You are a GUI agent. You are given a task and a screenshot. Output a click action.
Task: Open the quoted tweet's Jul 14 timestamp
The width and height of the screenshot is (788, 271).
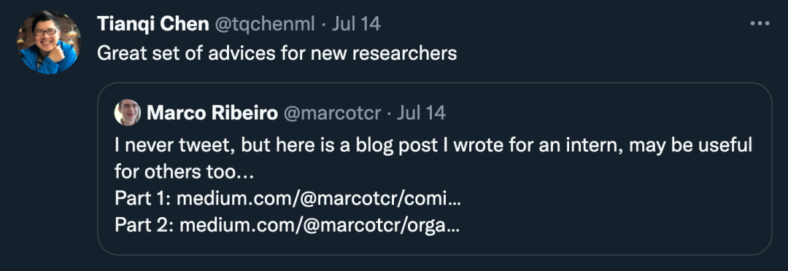point(421,113)
